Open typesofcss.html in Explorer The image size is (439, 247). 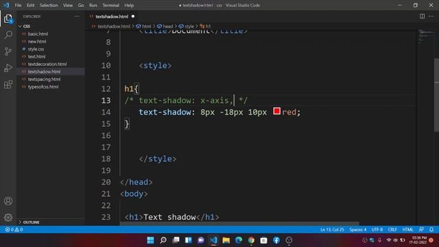point(43,87)
